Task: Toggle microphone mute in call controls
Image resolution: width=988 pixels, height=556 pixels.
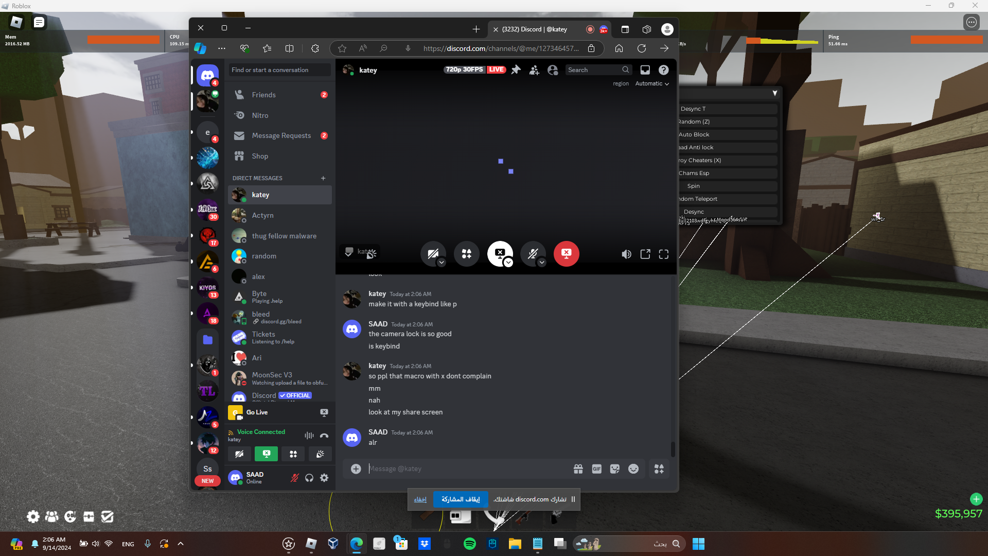Action: click(533, 254)
